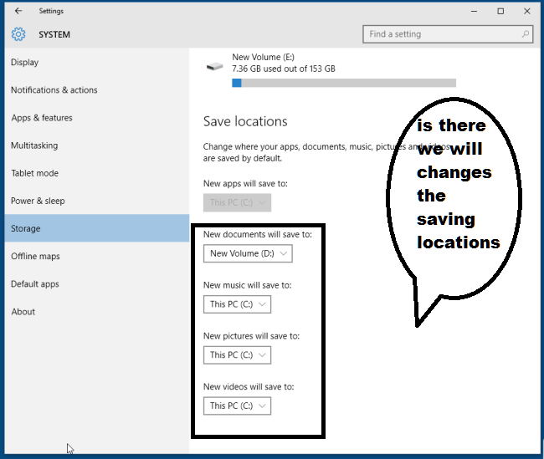Open the New documents save location dropdown
This screenshot has width=544, height=459.
coord(248,253)
